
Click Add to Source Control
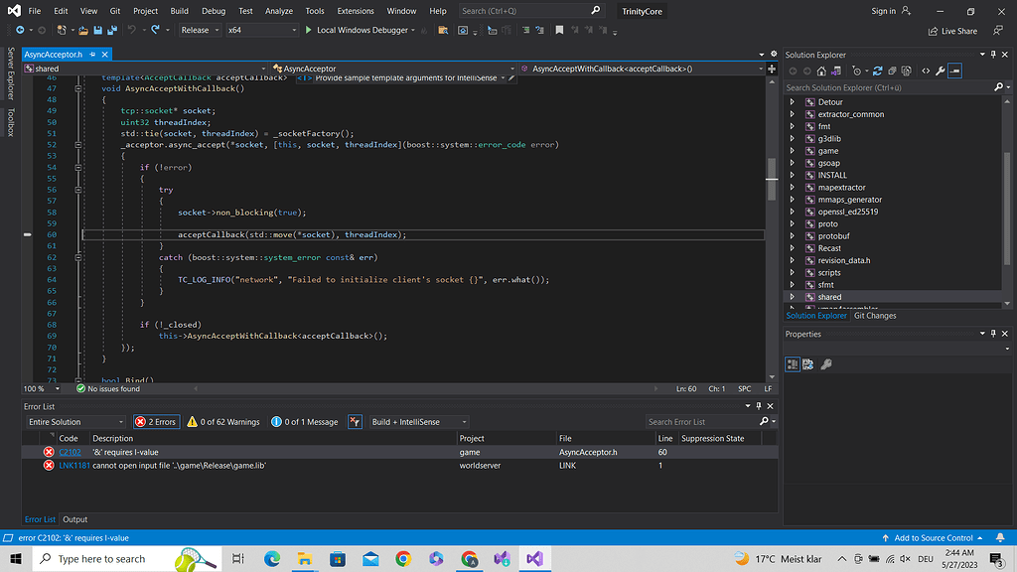pos(932,537)
